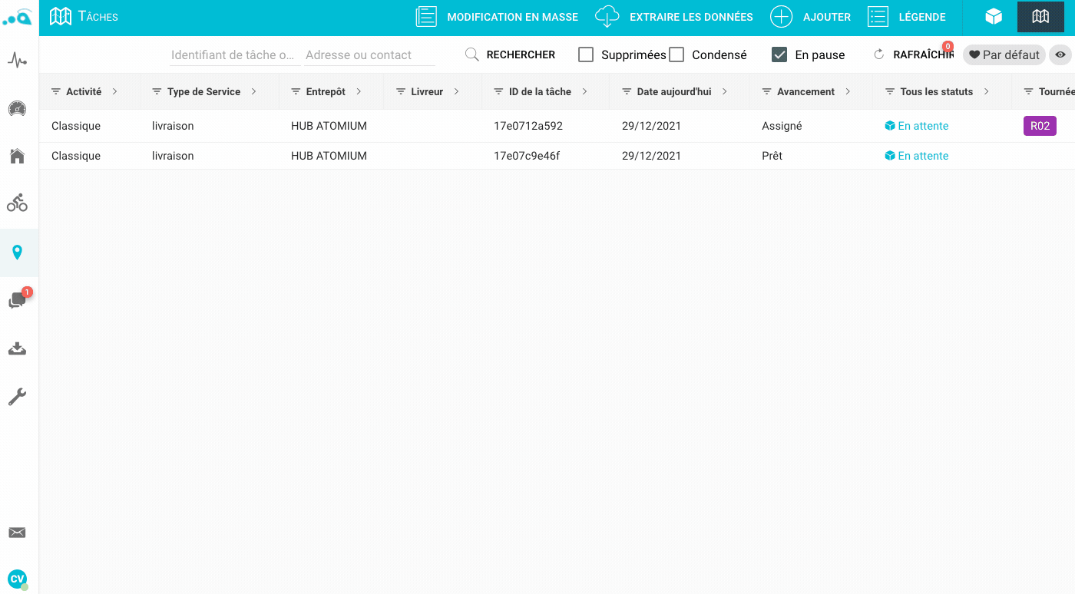The height and width of the screenshot is (594, 1075).
Task: Expand the Livreur column chevron
Action: (456, 91)
